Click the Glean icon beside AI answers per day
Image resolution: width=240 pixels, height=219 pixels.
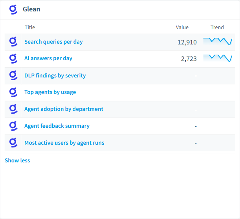[13, 59]
